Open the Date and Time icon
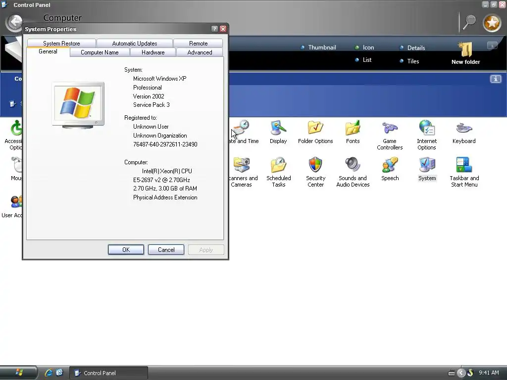 click(x=244, y=132)
